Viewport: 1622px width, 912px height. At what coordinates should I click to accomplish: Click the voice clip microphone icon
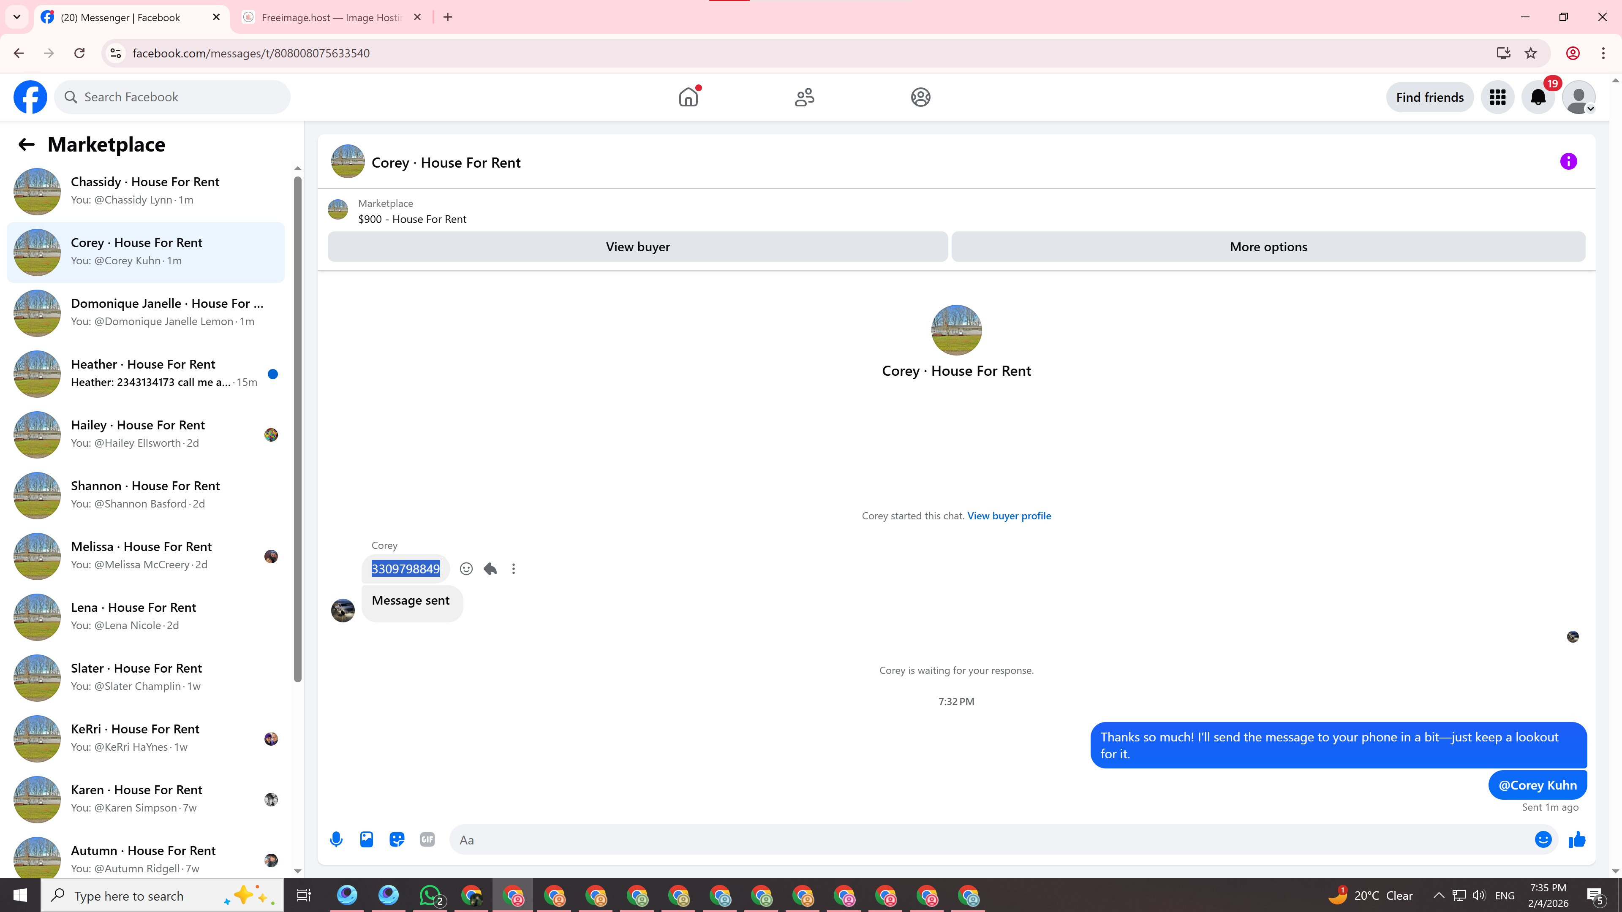336,839
